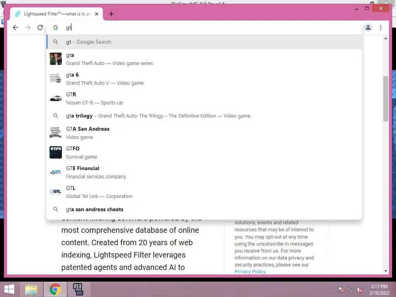Viewport: 396px width, 297px height.
Task: Minimize the Chrome window
Action: click(x=357, y=9)
